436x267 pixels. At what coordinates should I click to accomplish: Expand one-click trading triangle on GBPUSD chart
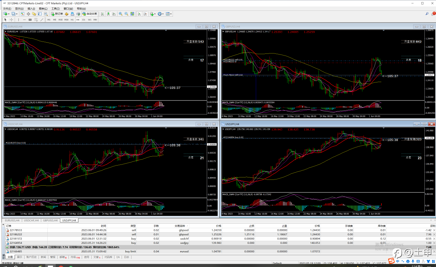[x=223, y=32]
